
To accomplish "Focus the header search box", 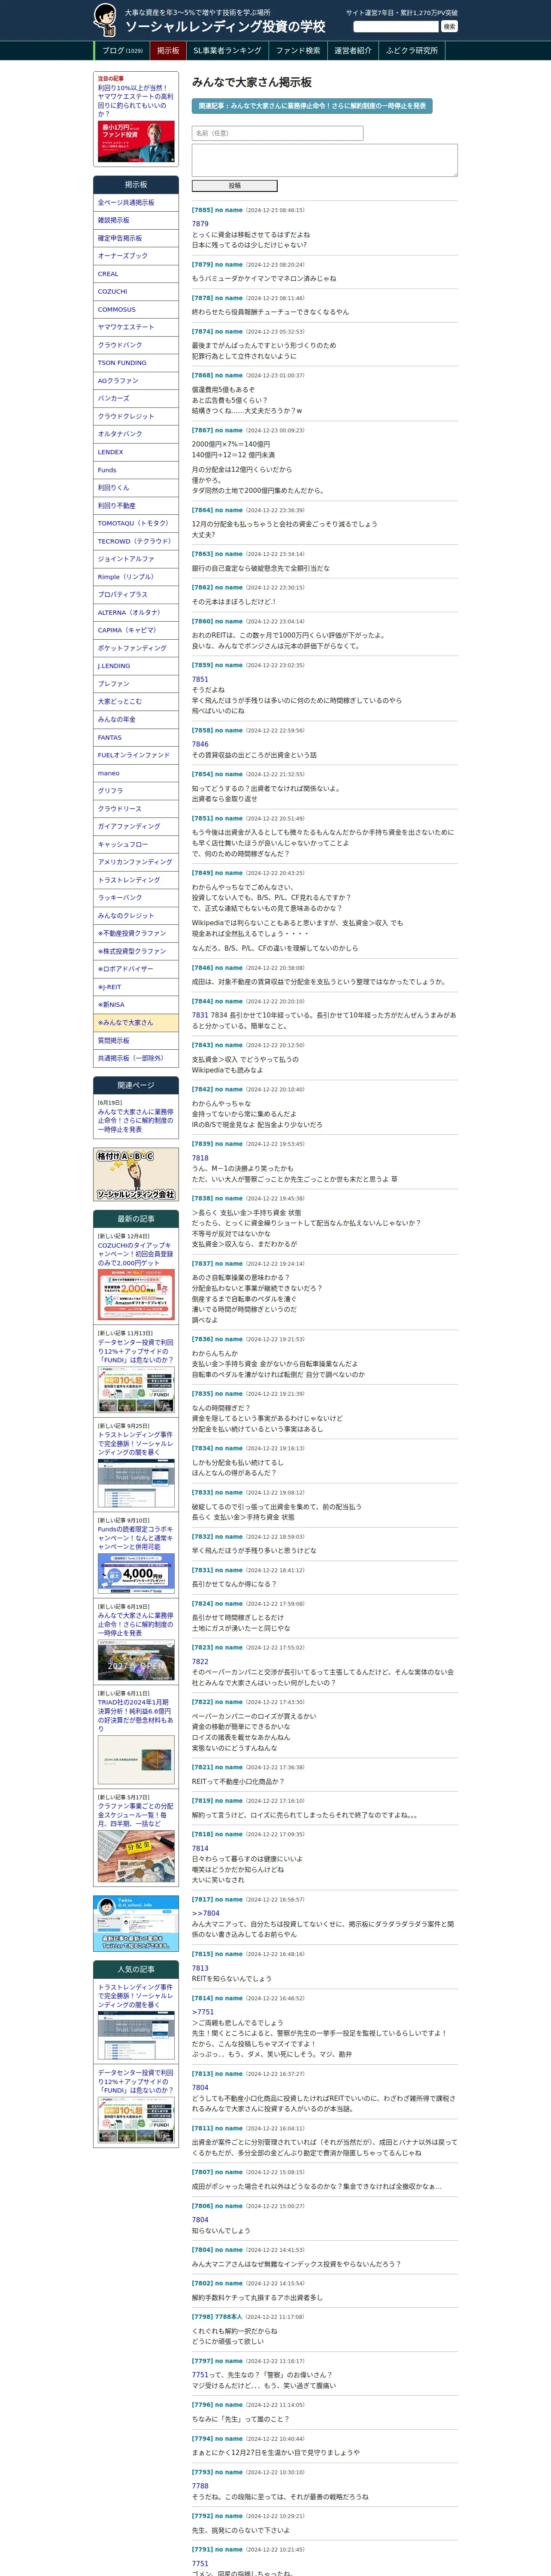I will (x=396, y=27).
